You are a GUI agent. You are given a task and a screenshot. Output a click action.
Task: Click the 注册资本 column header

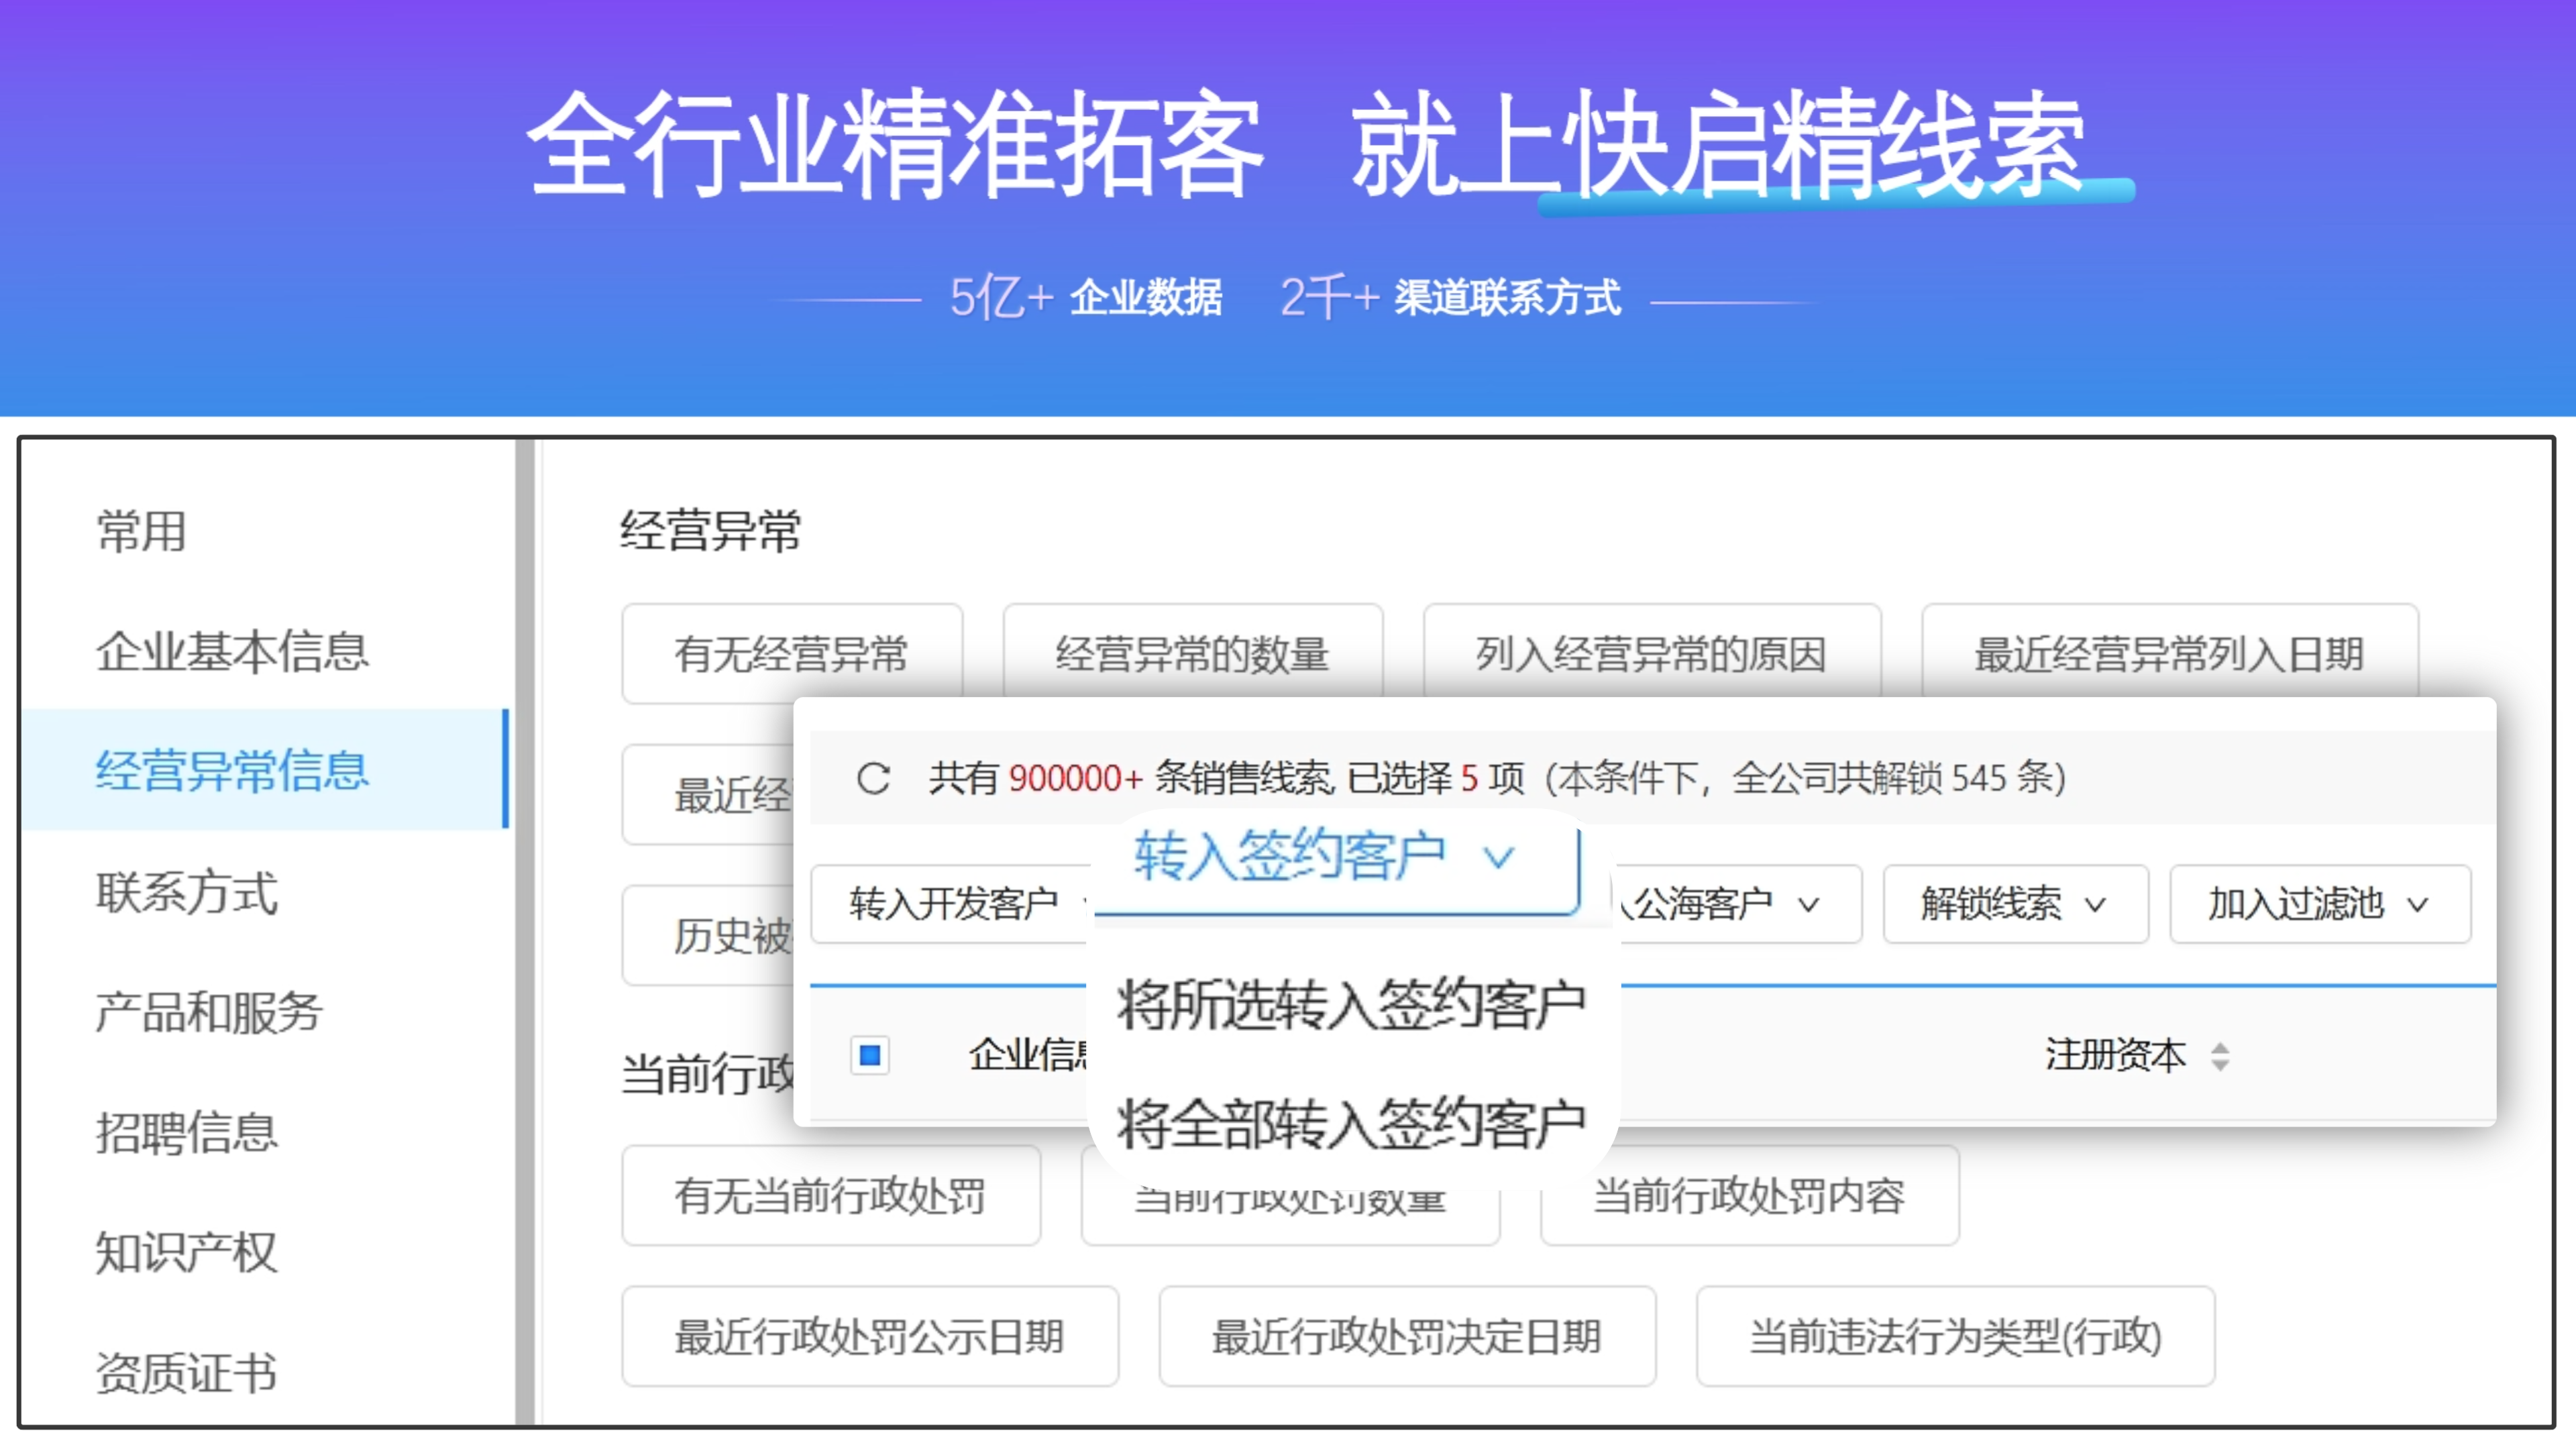[x=2115, y=1055]
